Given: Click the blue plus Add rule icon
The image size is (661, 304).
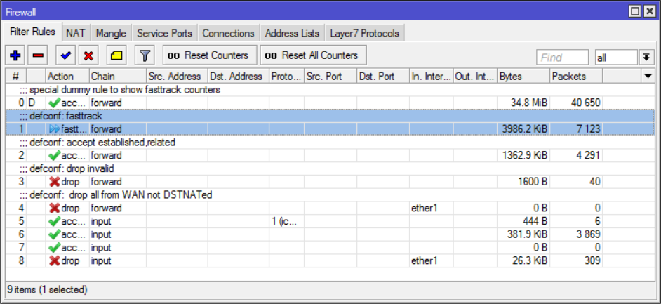Looking at the screenshot, I should [15, 55].
